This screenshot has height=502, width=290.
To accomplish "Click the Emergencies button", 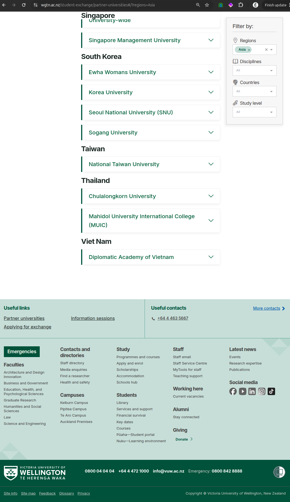I will tap(22, 352).
